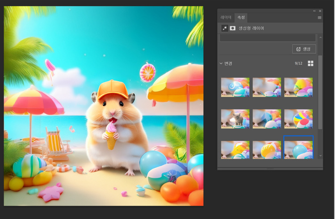
Task: Click the 생성 button
Action: coord(304,49)
